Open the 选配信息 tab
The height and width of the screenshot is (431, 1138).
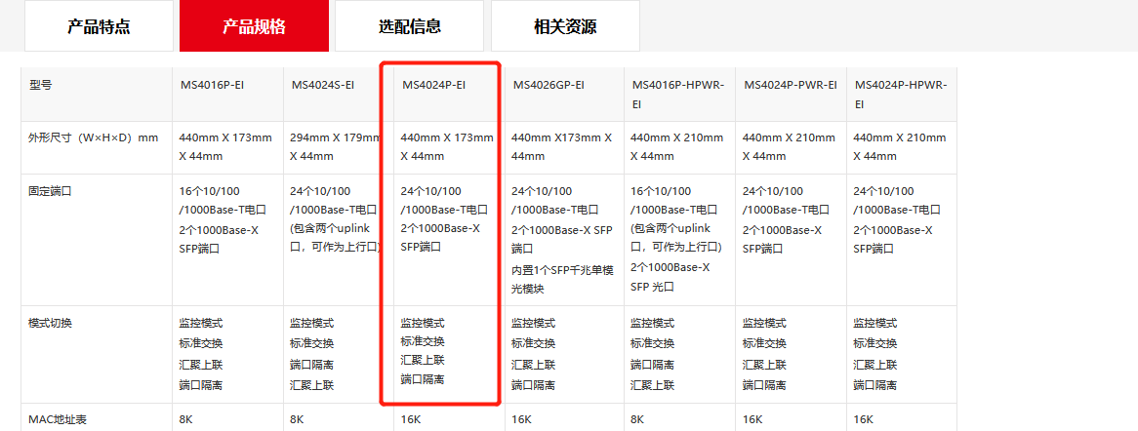409,27
